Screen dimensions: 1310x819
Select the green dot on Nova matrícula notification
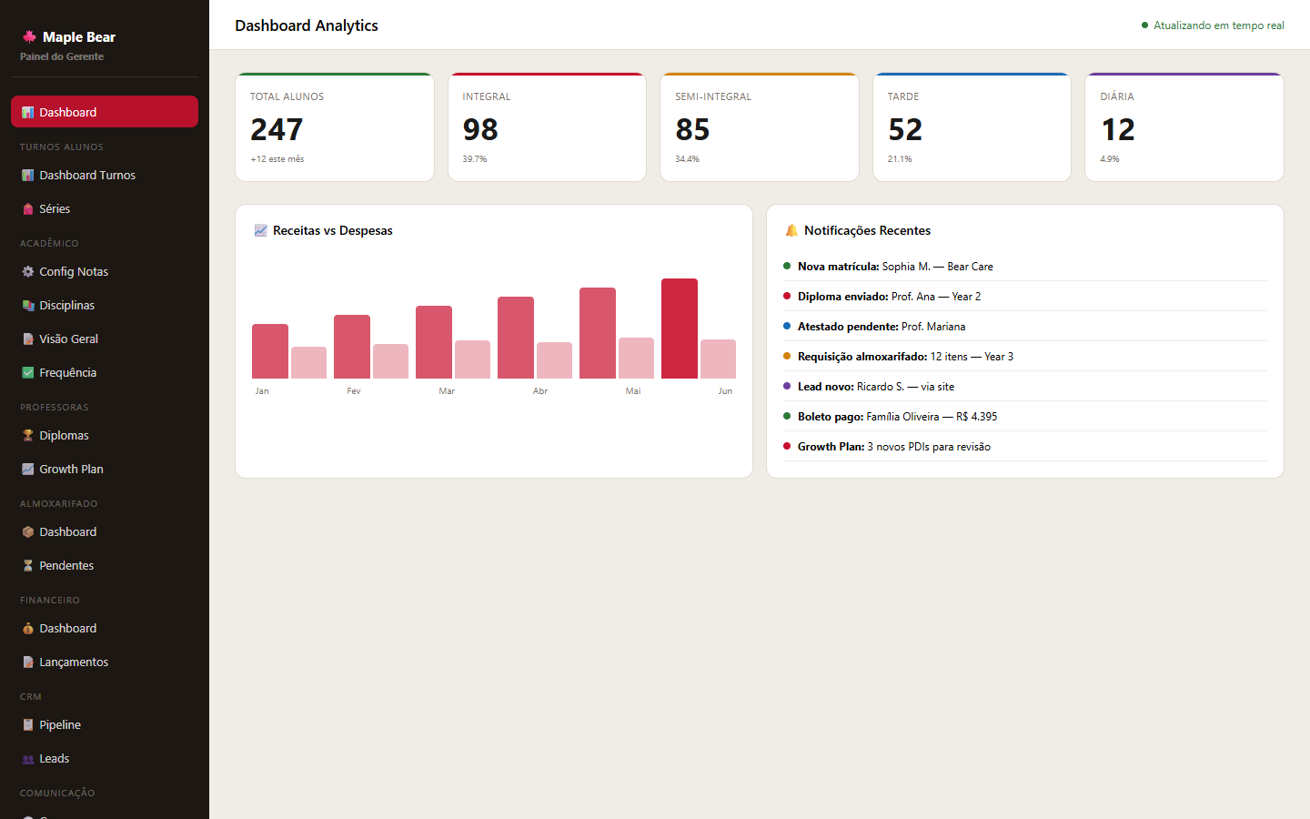coord(786,266)
